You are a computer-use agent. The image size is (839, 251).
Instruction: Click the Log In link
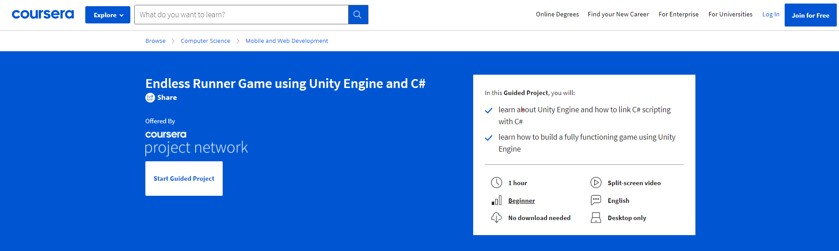pos(771,14)
